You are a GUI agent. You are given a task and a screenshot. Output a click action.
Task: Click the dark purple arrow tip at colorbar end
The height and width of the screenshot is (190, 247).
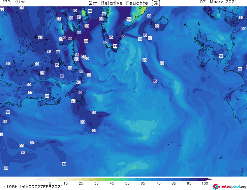pyautogui.click(x=208, y=179)
